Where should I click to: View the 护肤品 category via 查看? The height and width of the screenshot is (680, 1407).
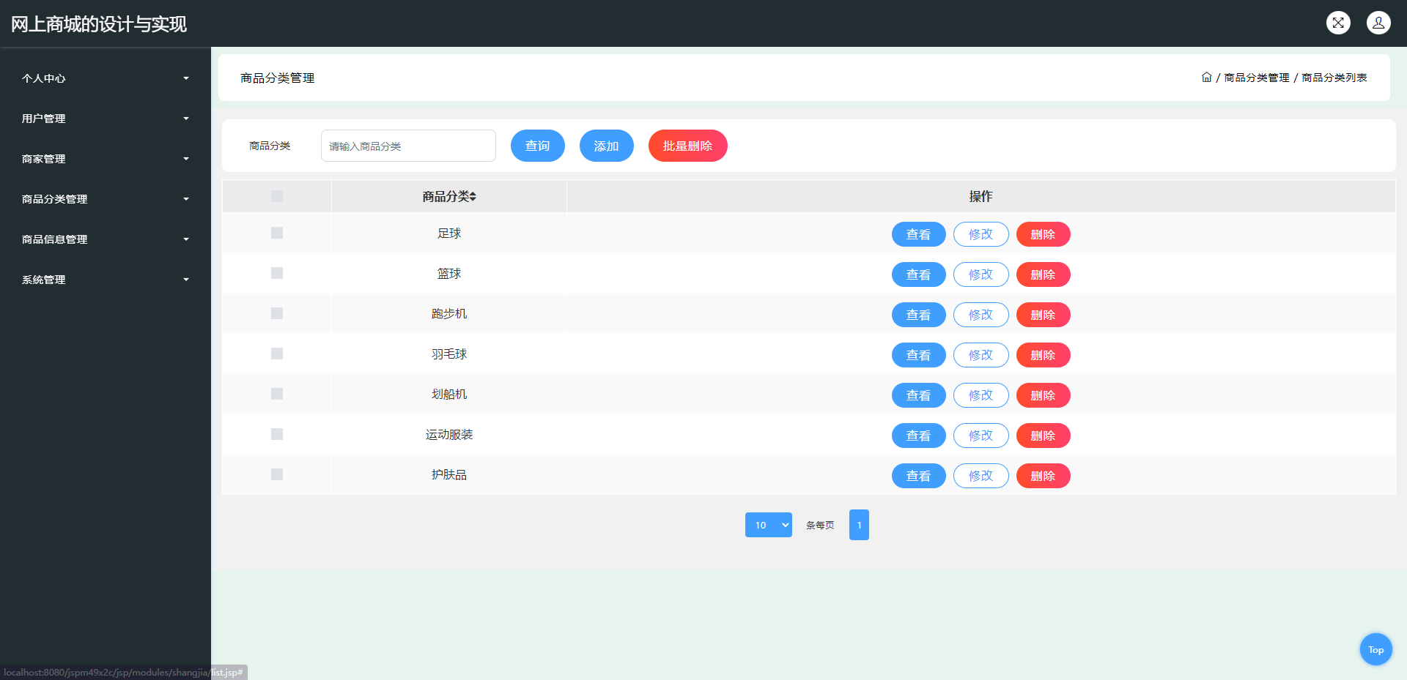[x=919, y=476]
